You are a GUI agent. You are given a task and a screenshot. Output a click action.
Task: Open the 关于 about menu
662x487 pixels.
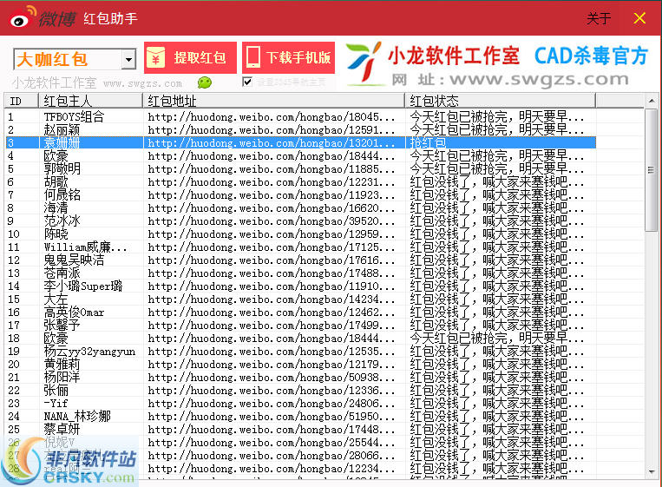(599, 18)
